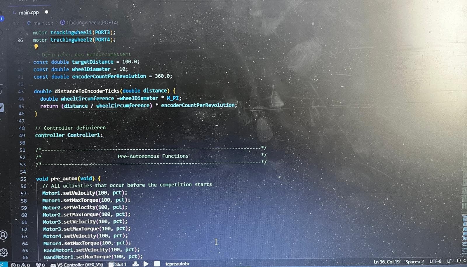Open the remote window icon in status bar

(2, 264)
